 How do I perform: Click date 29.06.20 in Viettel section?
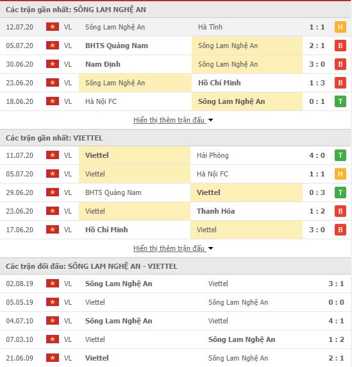(x=20, y=192)
